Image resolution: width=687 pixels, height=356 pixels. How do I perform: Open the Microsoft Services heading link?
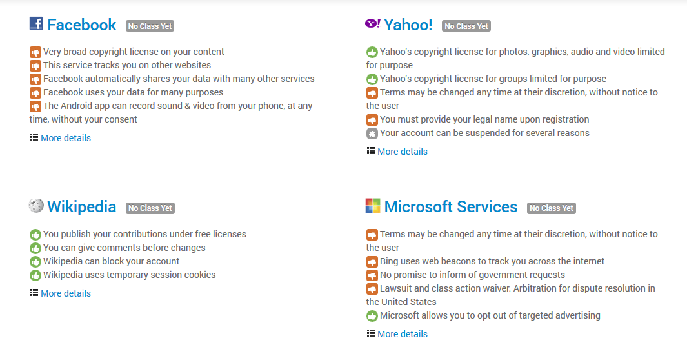[451, 206]
